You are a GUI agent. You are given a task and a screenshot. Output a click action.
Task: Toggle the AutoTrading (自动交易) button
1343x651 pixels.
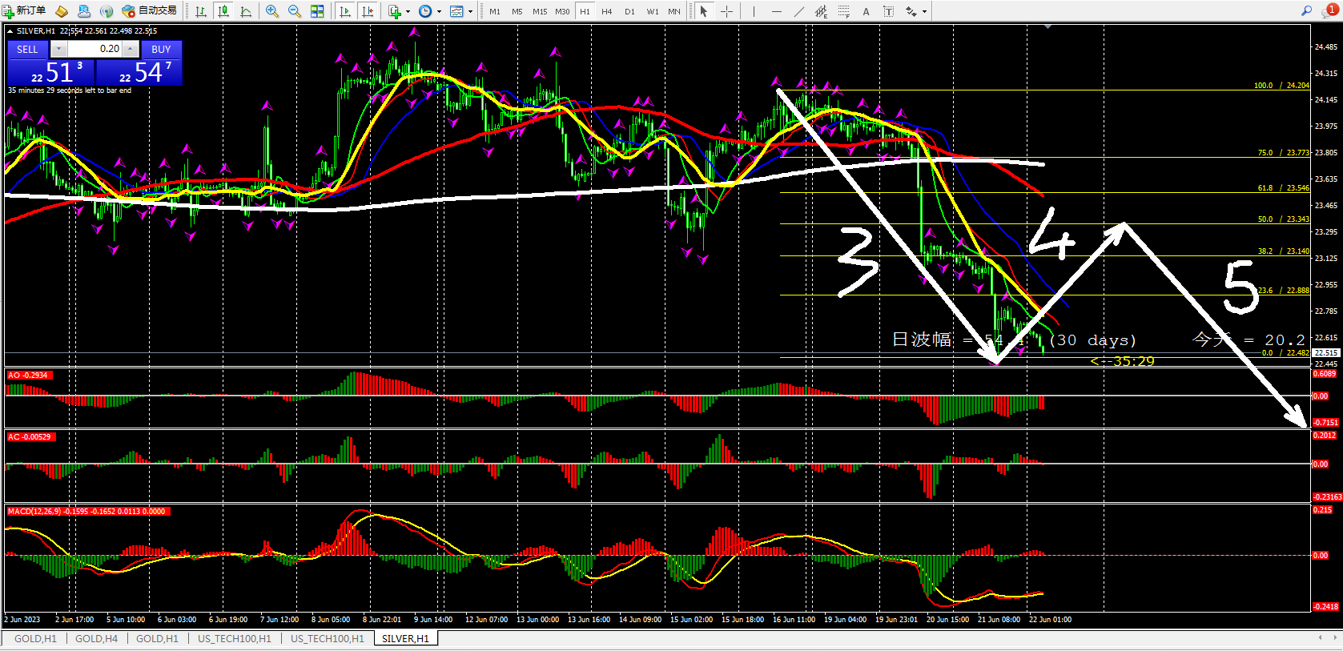coord(150,11)
